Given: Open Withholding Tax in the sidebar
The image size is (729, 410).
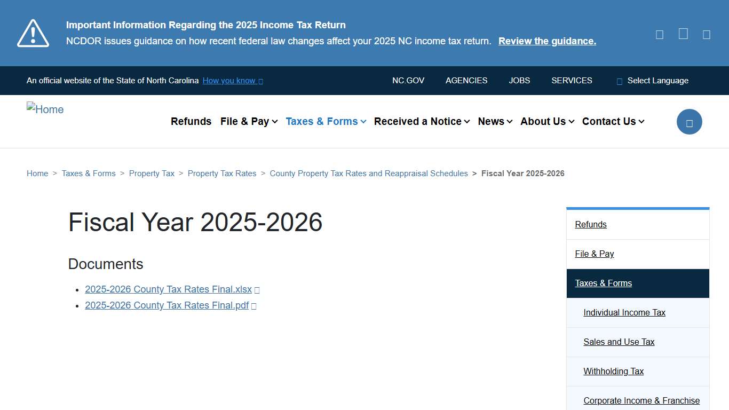Looking at the screenshot, I should tap(614, 371).
